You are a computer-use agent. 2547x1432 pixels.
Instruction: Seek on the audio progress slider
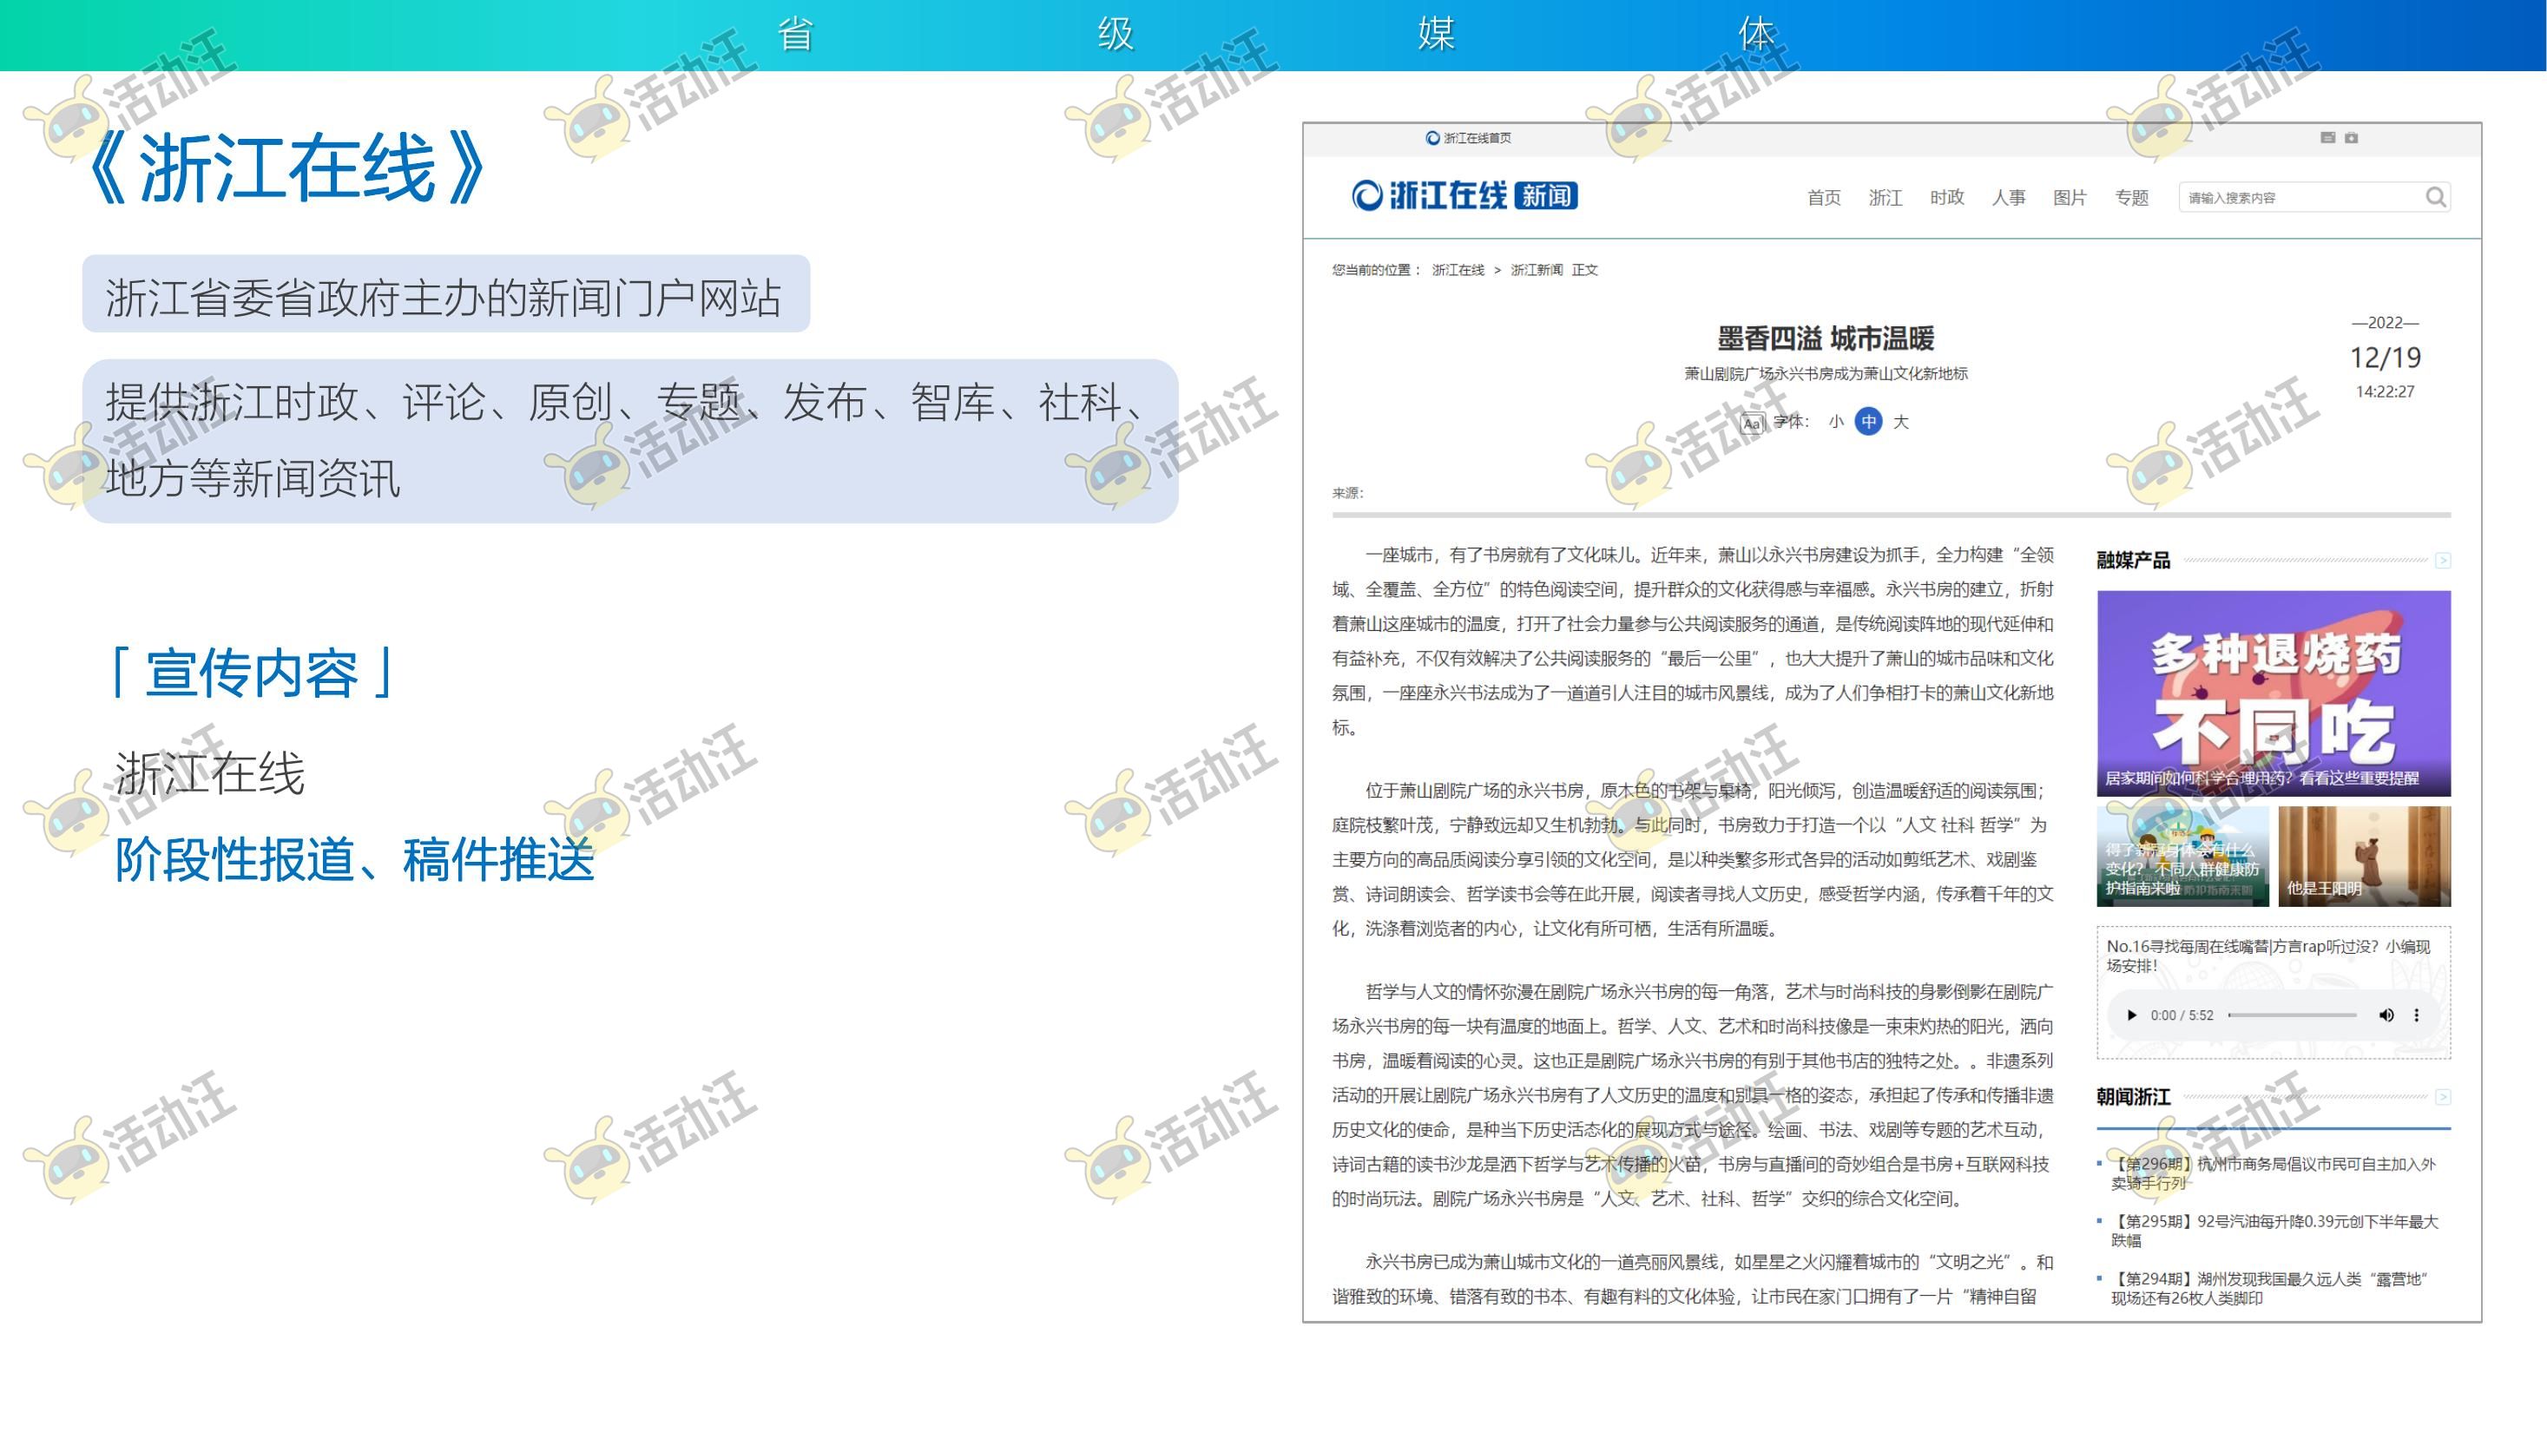(2293, 1015)
